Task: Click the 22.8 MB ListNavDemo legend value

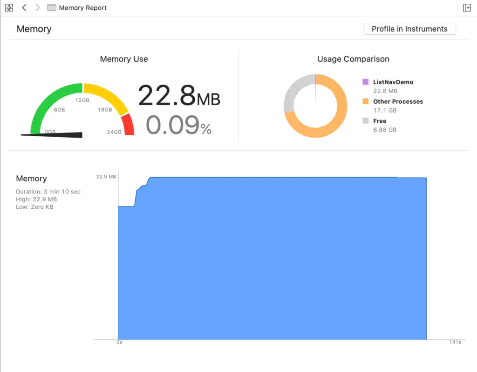Action: pos(385,91)
